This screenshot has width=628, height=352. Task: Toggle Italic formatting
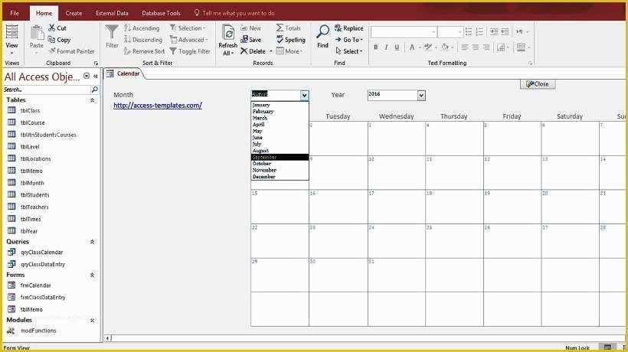pyautogui.click(x=386, y=47)
